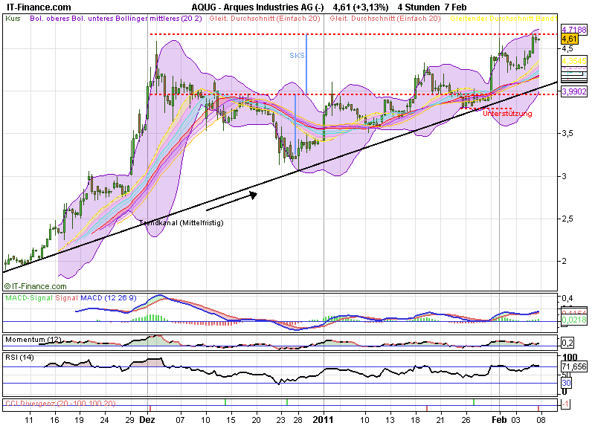595x446 pixels.
Task: Click the IT-Finance.com title link
Action: coord(35,6)
